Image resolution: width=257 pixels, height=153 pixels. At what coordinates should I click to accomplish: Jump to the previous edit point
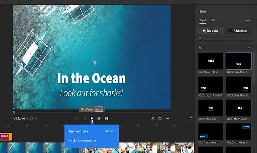coord(77,118)
